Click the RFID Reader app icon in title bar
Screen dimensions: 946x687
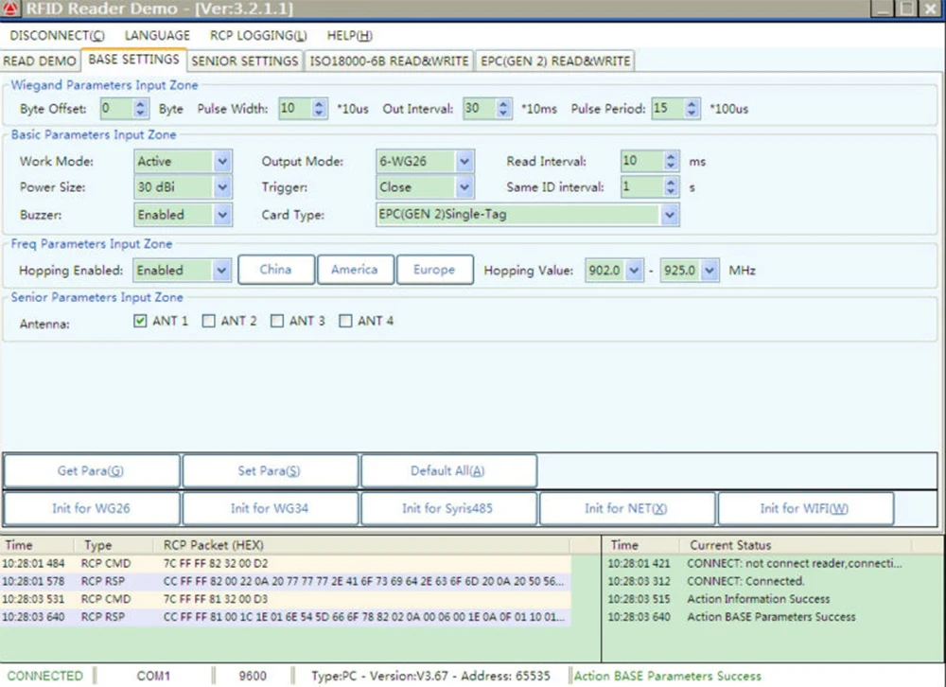(9, 9)
